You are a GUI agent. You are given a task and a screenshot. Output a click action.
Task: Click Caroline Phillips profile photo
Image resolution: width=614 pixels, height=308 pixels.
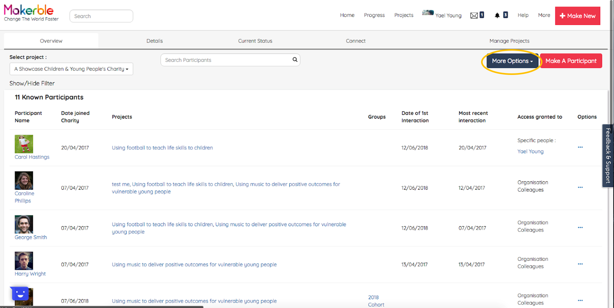point(24,181)
